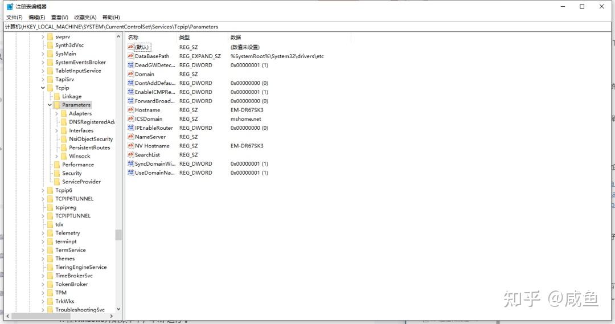Viewport: 615px width, 324px height.
Task: Select the NameServer value icon
Action: coord(130,137)
